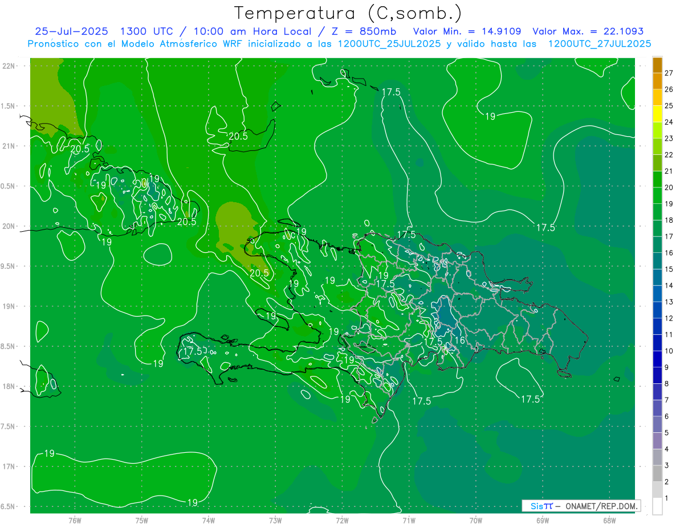
Task: Click the '4' value on the color scale
Action: pos(667,449)
